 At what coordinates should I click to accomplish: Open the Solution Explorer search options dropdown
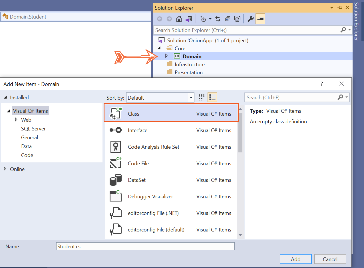pyautogui.click(x=349, y=30)
